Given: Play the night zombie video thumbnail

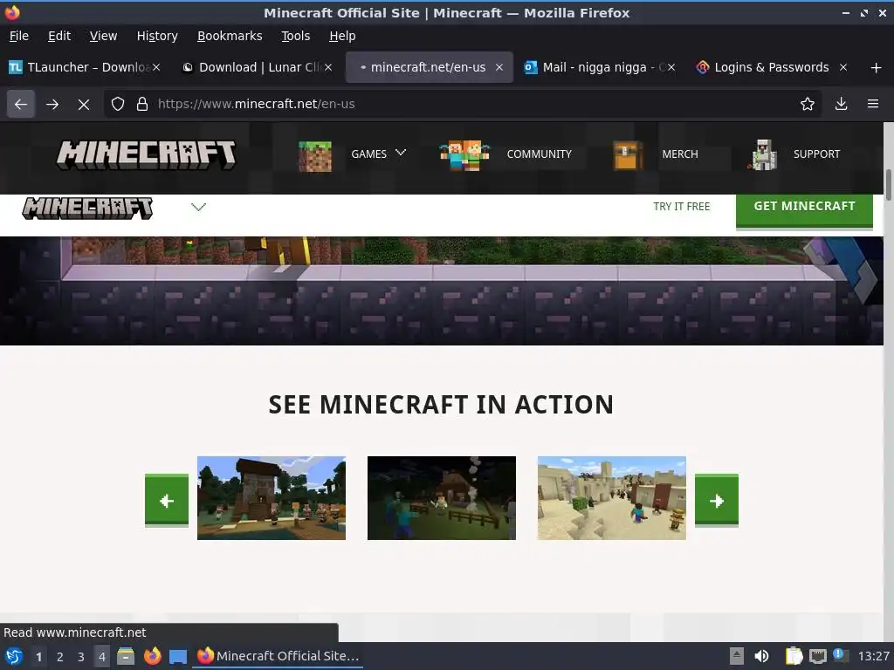Looking at the screenshot, I should click(441, 498).
